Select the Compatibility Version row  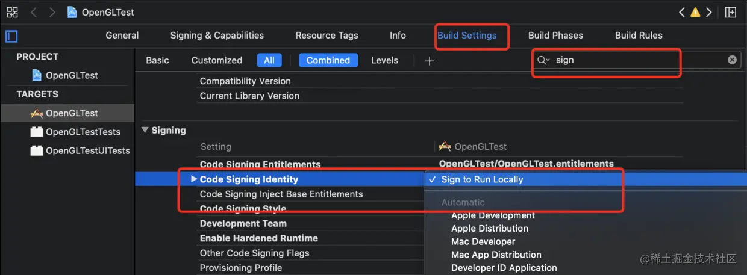click(x=245, y=81)
